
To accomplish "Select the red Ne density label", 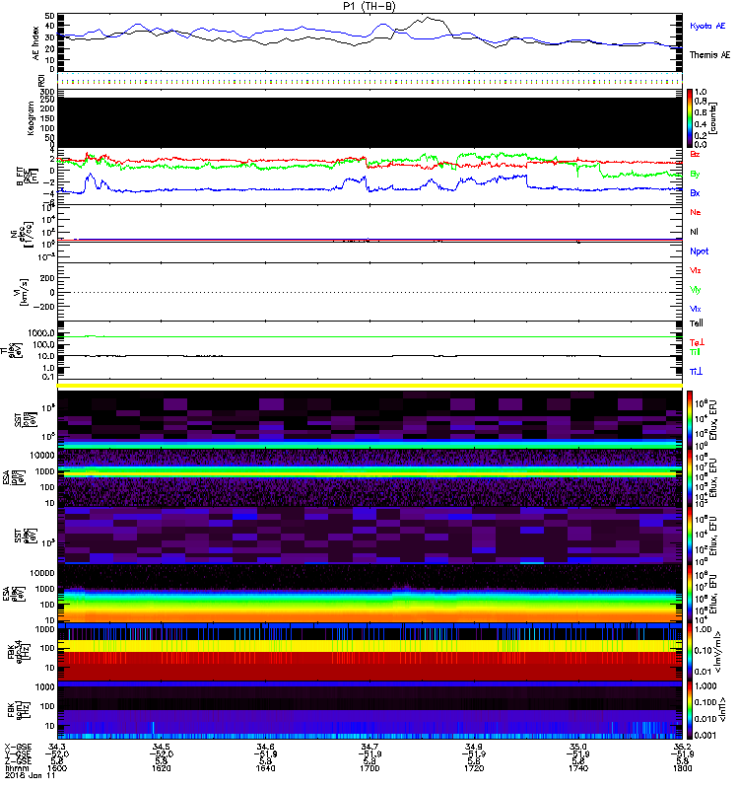I will pos(696,212).
